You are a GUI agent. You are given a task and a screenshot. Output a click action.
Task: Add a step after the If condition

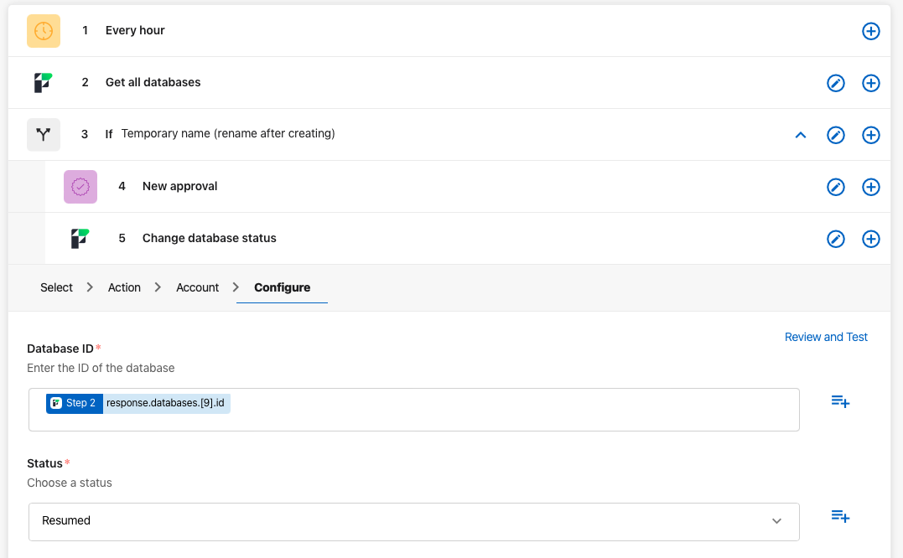[871, 135]
